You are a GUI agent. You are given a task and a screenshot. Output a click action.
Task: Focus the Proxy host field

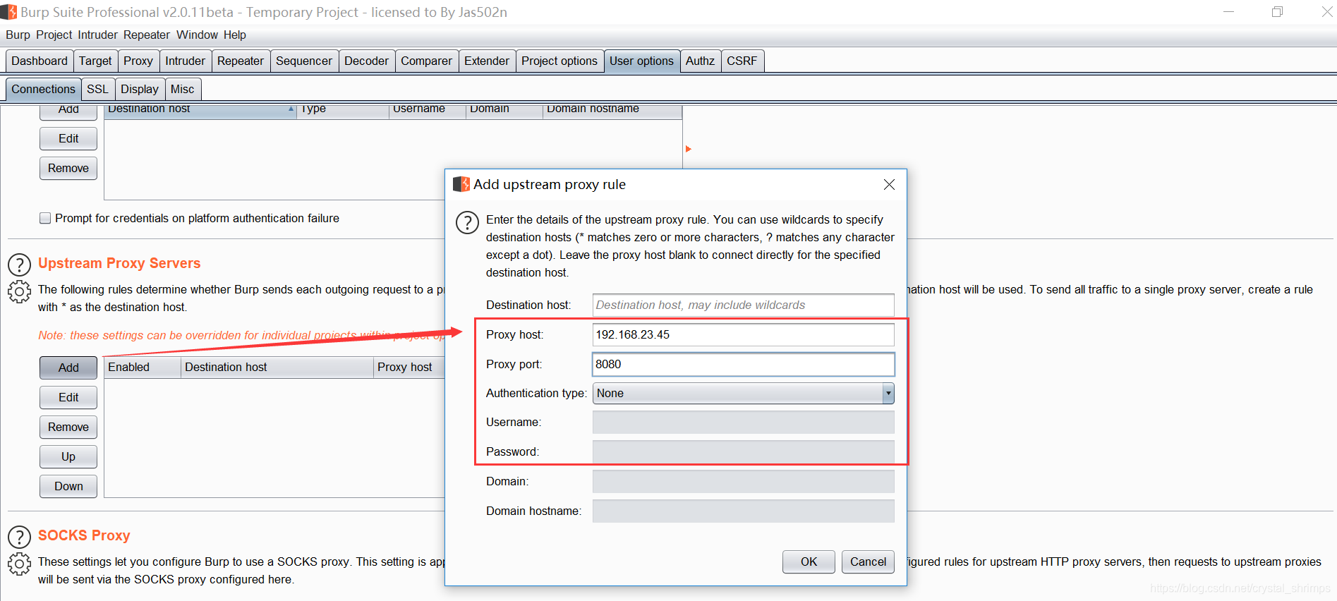[x=744, y=334]
